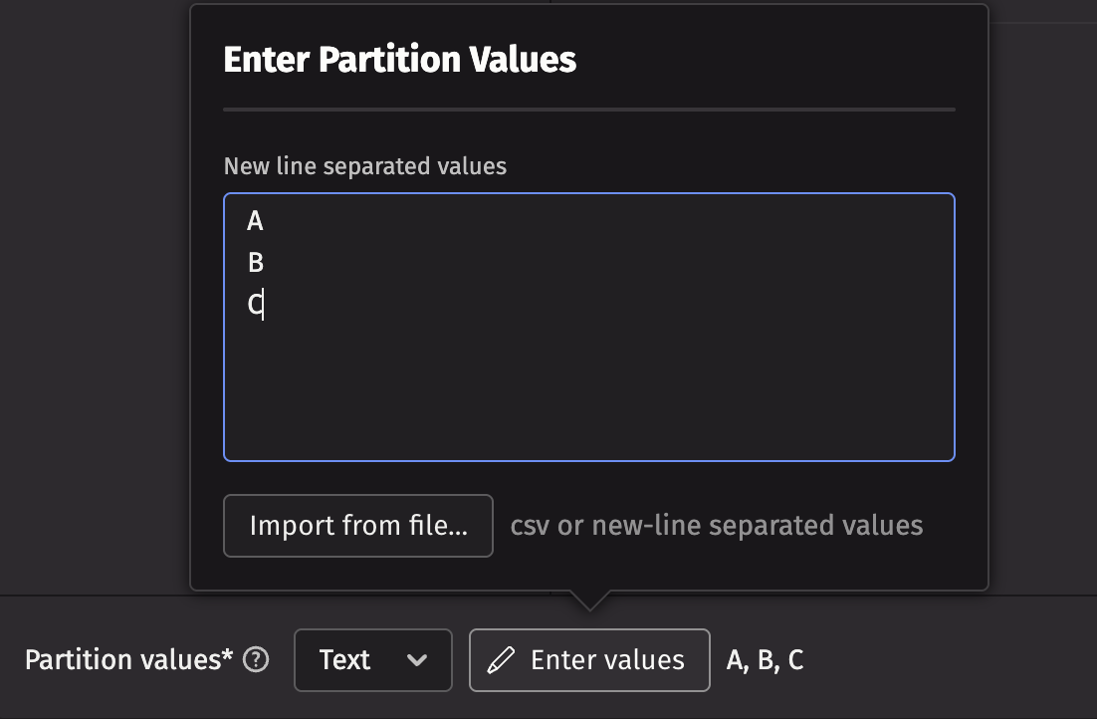Click the Enter Partition Values heading

point(399,60)
